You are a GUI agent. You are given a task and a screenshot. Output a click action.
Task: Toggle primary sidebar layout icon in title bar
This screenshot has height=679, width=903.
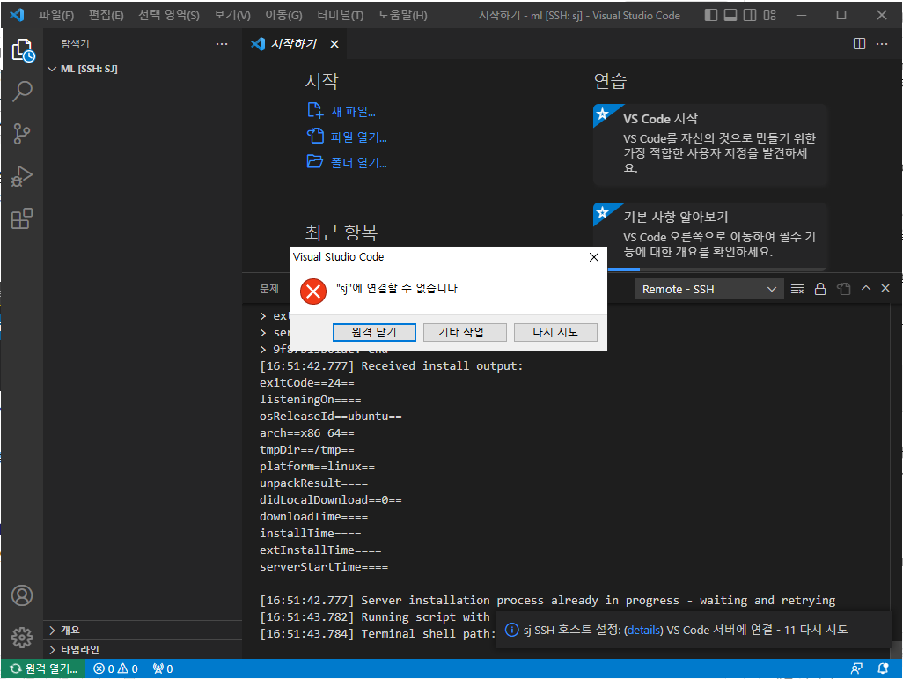(x=711, y=15)
